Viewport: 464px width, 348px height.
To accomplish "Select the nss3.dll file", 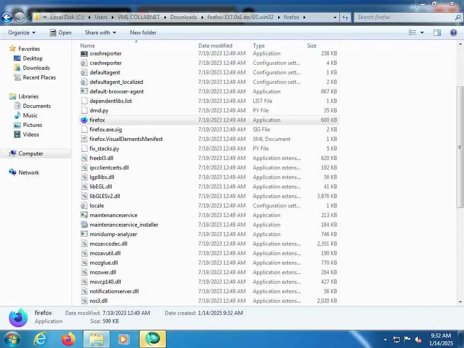I will coord(209,301).
